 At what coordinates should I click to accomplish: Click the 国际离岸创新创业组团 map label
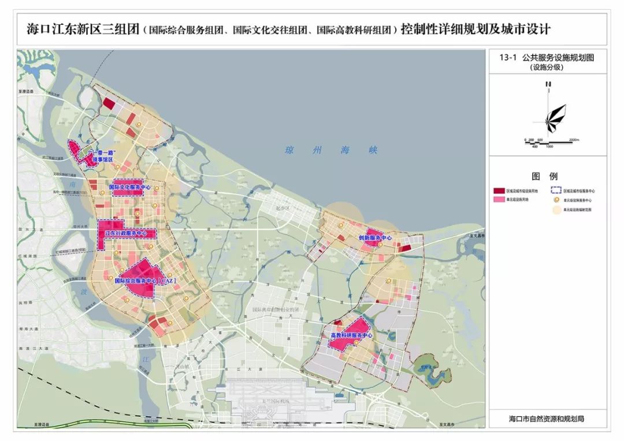point(276,309)
